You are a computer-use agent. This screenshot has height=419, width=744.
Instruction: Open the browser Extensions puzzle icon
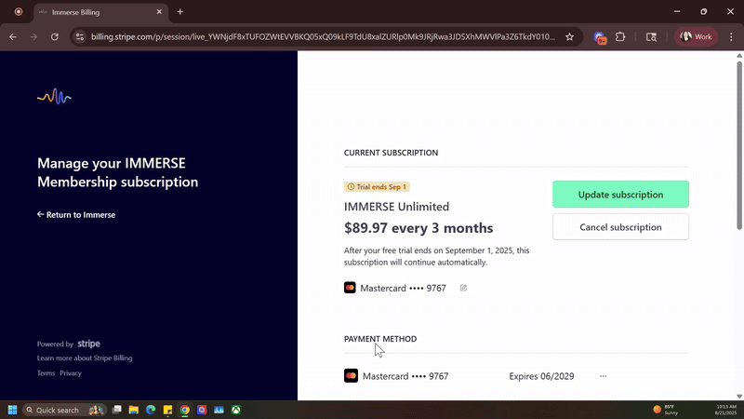click(x=620, y=37)
